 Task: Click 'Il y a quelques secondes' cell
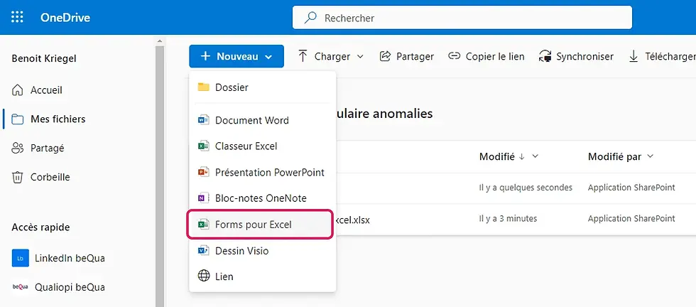tap(526, 188)
